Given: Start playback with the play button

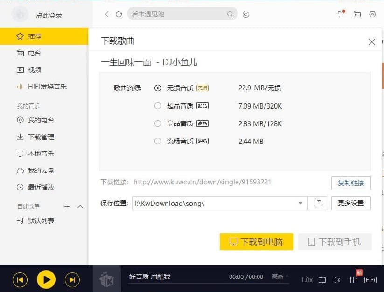Looking at the screenshot, I should (46, 279).
